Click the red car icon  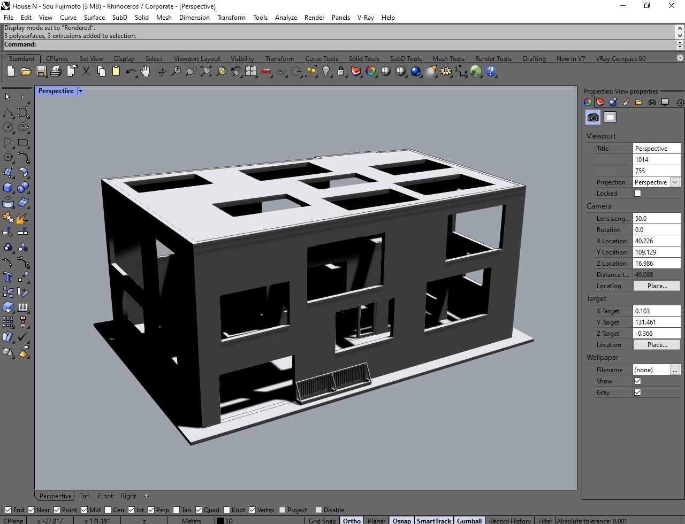click(x=265, y=71)
